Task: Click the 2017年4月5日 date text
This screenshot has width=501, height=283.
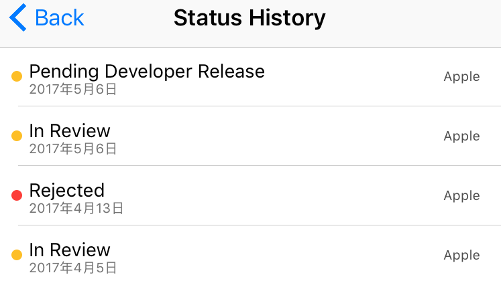Action: click(x=73, y=268)
